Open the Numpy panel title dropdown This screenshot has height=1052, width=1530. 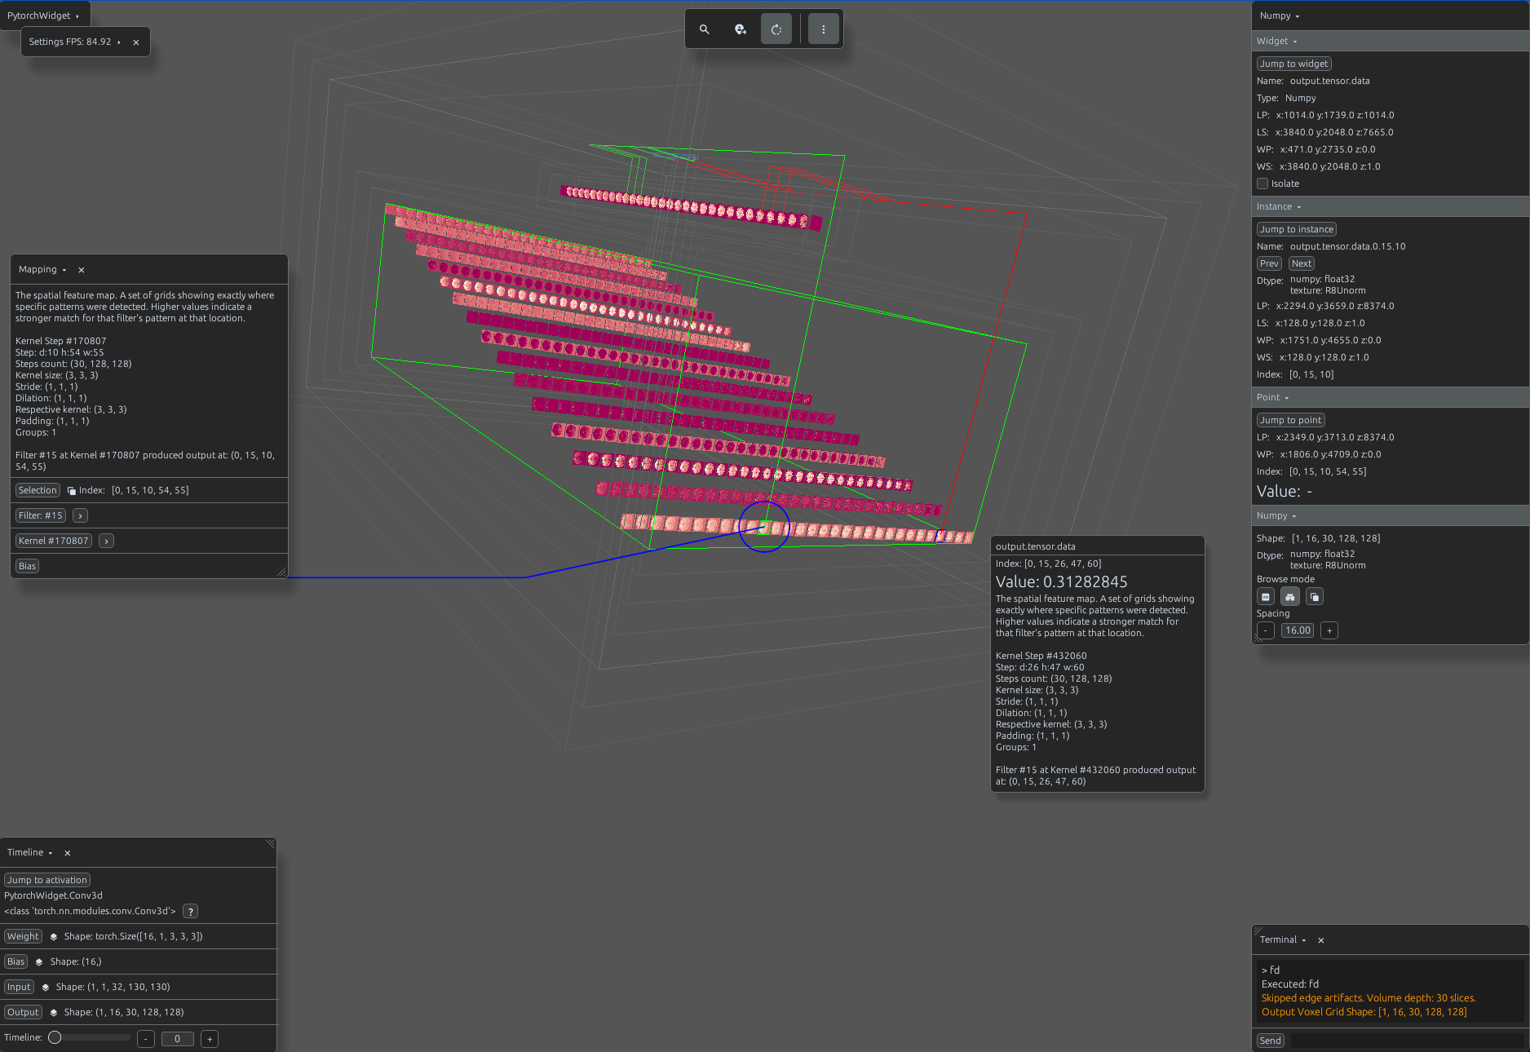click(1280, 16)
